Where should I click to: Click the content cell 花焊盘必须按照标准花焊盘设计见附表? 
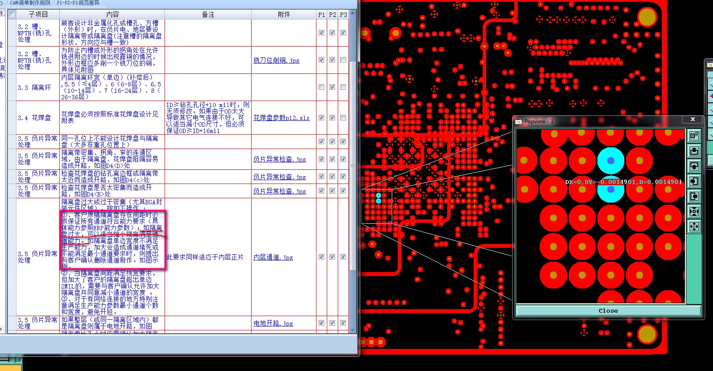click(x=112, y=117)
